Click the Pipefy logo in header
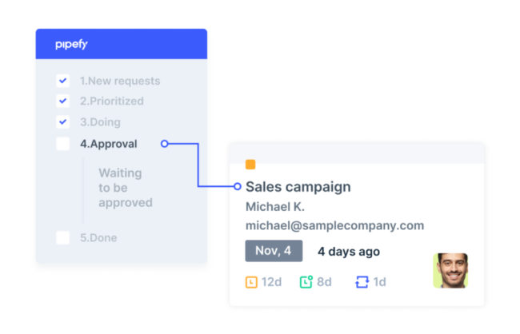Screen dimensions: 520x334 [x=71, y=44]
